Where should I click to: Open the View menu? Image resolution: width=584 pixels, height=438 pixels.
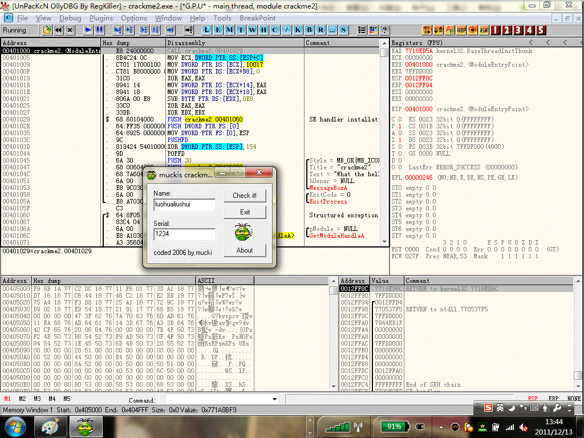click(x=43, y=18)
